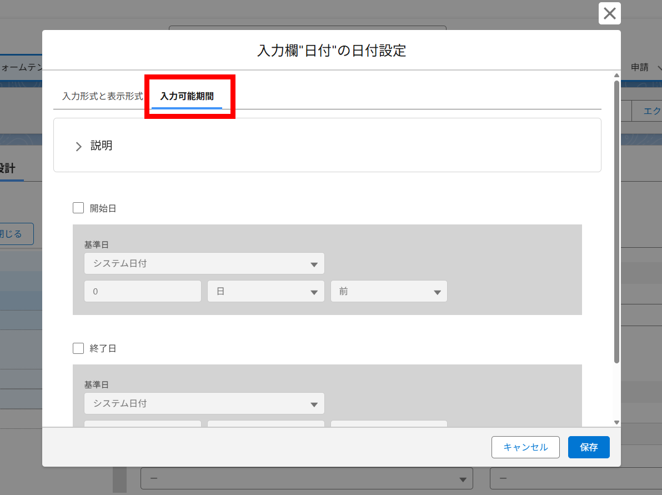Viewport: 662px width, 495px height.
Task: Open the 前 direction dropdown
Action: point(389,291)
